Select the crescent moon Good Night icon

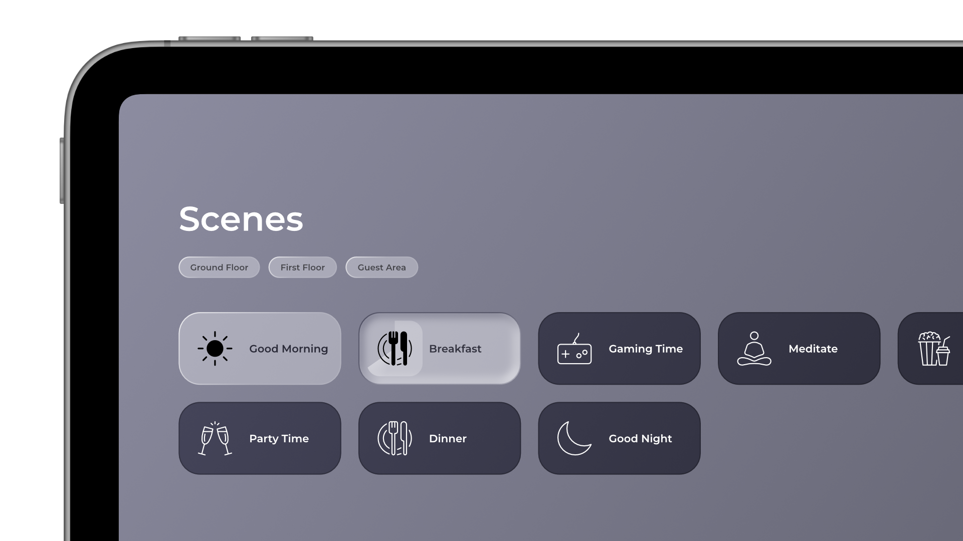pyautogui.click(x=574, y=438)
